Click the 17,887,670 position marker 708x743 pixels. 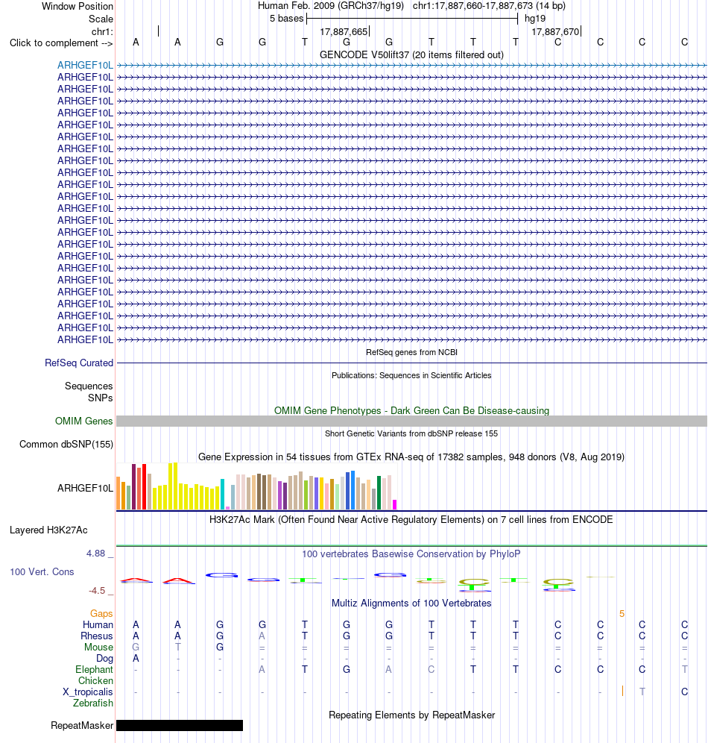point(556,32)
